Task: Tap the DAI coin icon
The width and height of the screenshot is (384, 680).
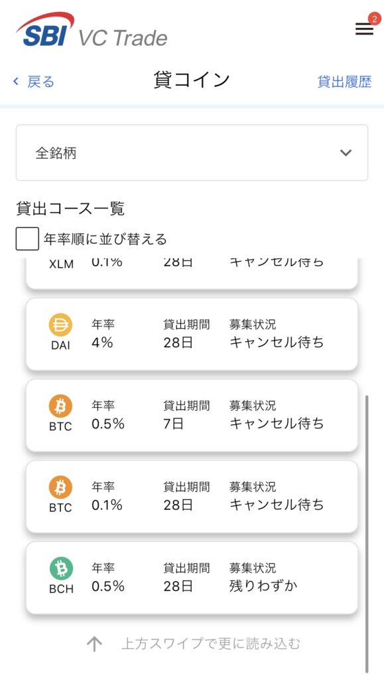Action: coord(60,325)
